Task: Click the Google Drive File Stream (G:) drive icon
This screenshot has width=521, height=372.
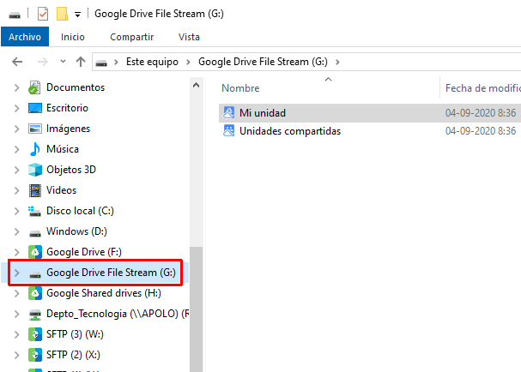Action: pos(35,274)
